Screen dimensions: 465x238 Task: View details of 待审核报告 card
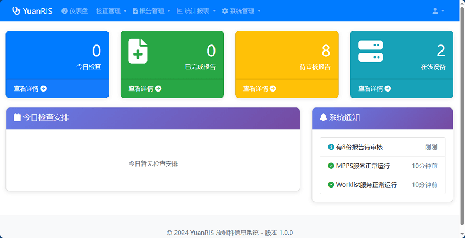coord(259,88)
